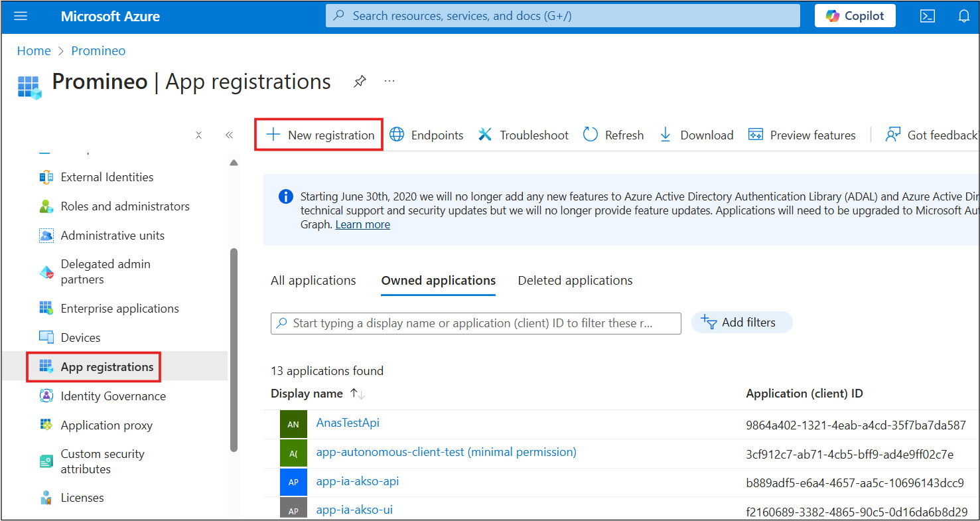
Task: Open the Azure portal hamburger menu
Action: (x=21, y=16)
